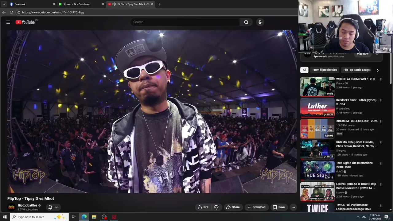Viewport: 393px width, 221px height.
Task: Switch to the Stream - Kick Dashboard tab
Action: (81, 4)
